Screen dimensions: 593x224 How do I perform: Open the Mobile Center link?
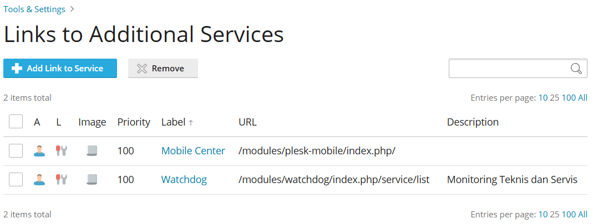(193, 151)
